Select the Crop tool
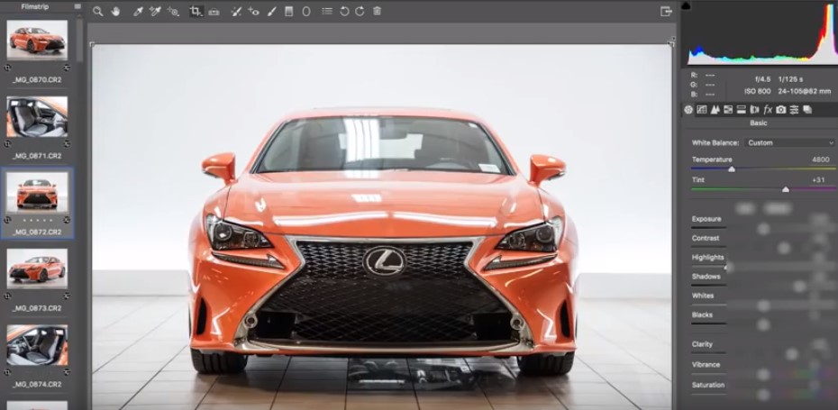The width and height of the screenshot is (838, 410). coord(196,11)
